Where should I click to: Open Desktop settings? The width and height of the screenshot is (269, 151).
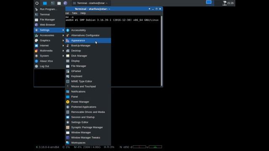click(88, 51)
